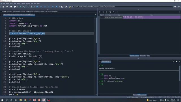This screenshot has height=102, width=181.
Task: Close the Gaussian Filter.py editor tab
Action: point(34,15)
